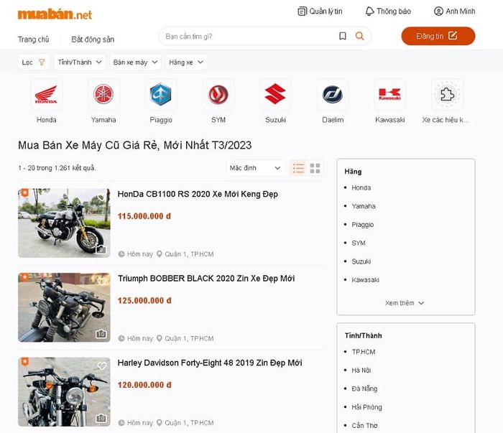Viewport: 503px width, 433px height.
Task: Filter by Hà Nội location
Action: pos(361,371)
